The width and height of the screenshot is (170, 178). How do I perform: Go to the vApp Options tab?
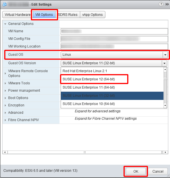[x=92, y=15]
